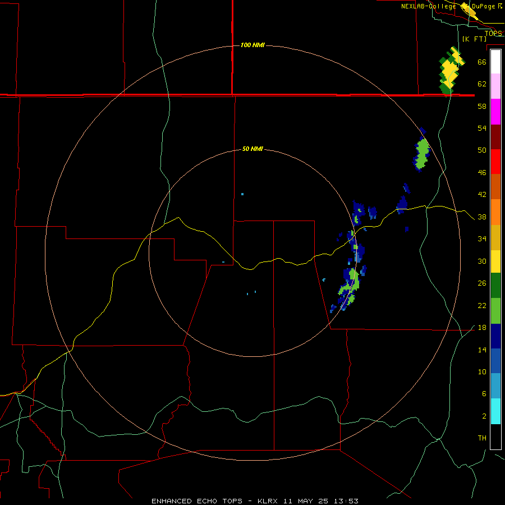Click the 100 NMI range ring label

(253, 45)
